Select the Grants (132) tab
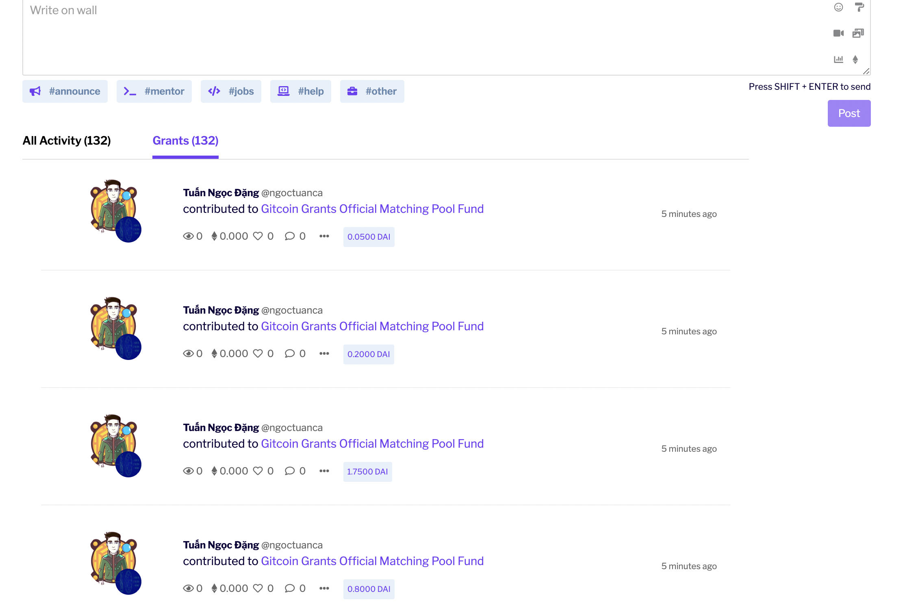Image resolution: width=905 pixels, height=611 pixels. coord(185,141)
